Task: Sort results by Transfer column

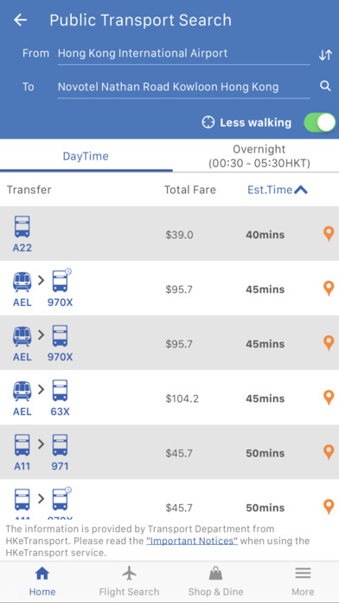Action: tap(29, 190)
